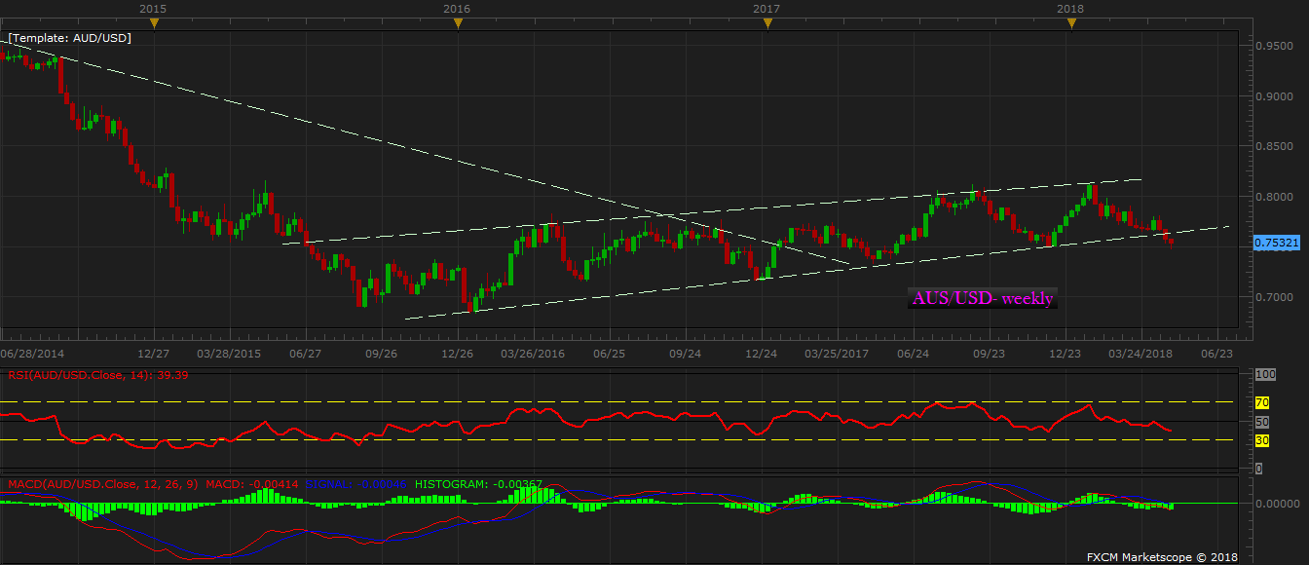The width and height of the screenshot is (1309, 565).
Task: Click the 2018 year marker triangle
Action: tap(1071, 24)
